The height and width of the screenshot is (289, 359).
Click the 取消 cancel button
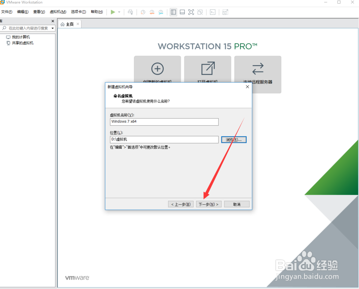[237, 204]
